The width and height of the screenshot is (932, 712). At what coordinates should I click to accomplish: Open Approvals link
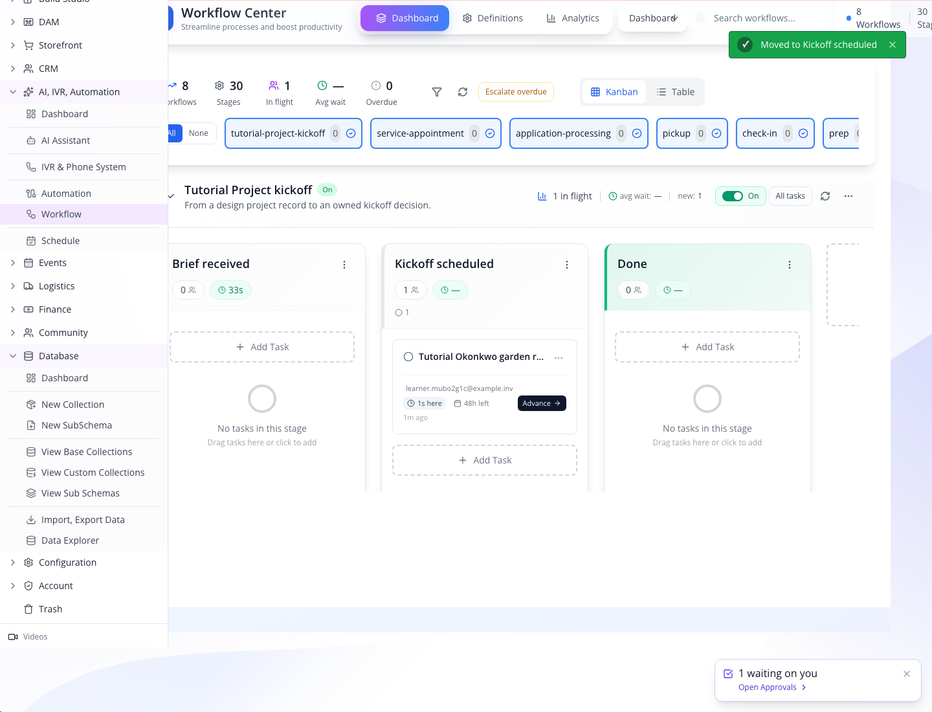coord(772,687)
